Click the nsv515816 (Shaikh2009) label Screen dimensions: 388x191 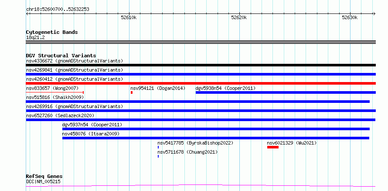pyautogui.click(x=55, y=97)
